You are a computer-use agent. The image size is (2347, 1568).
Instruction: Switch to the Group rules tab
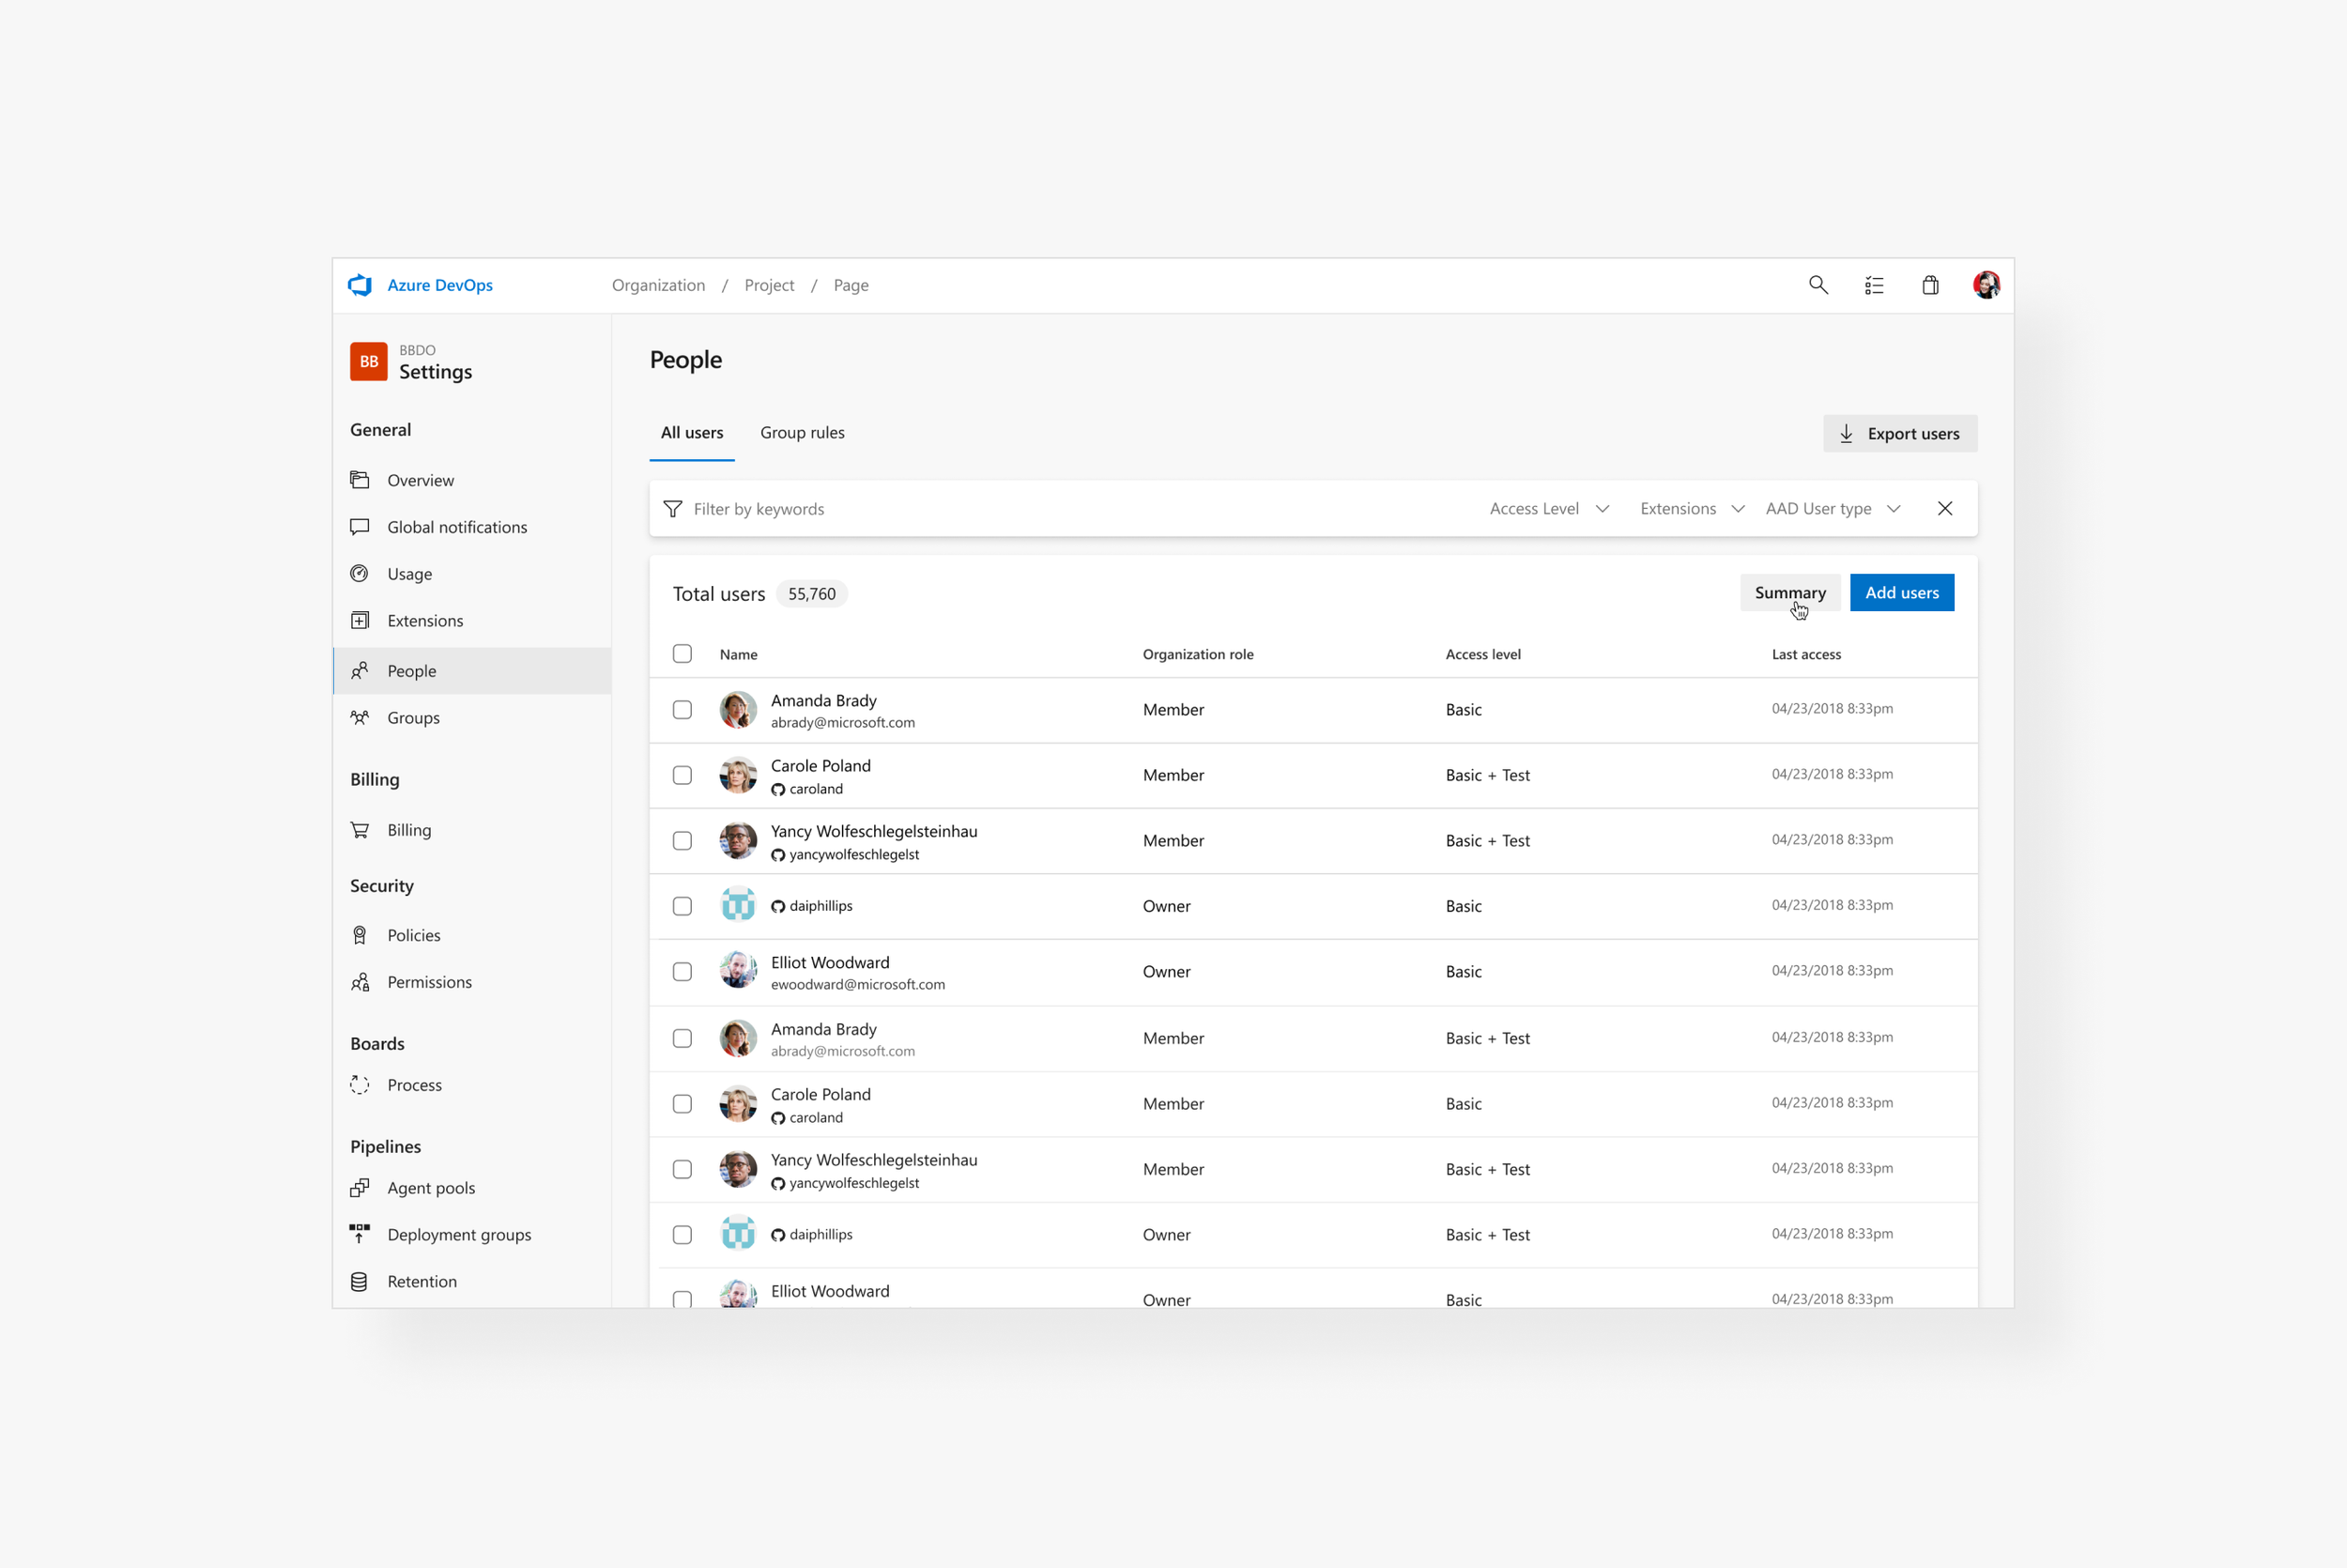(x=802, y=433)
